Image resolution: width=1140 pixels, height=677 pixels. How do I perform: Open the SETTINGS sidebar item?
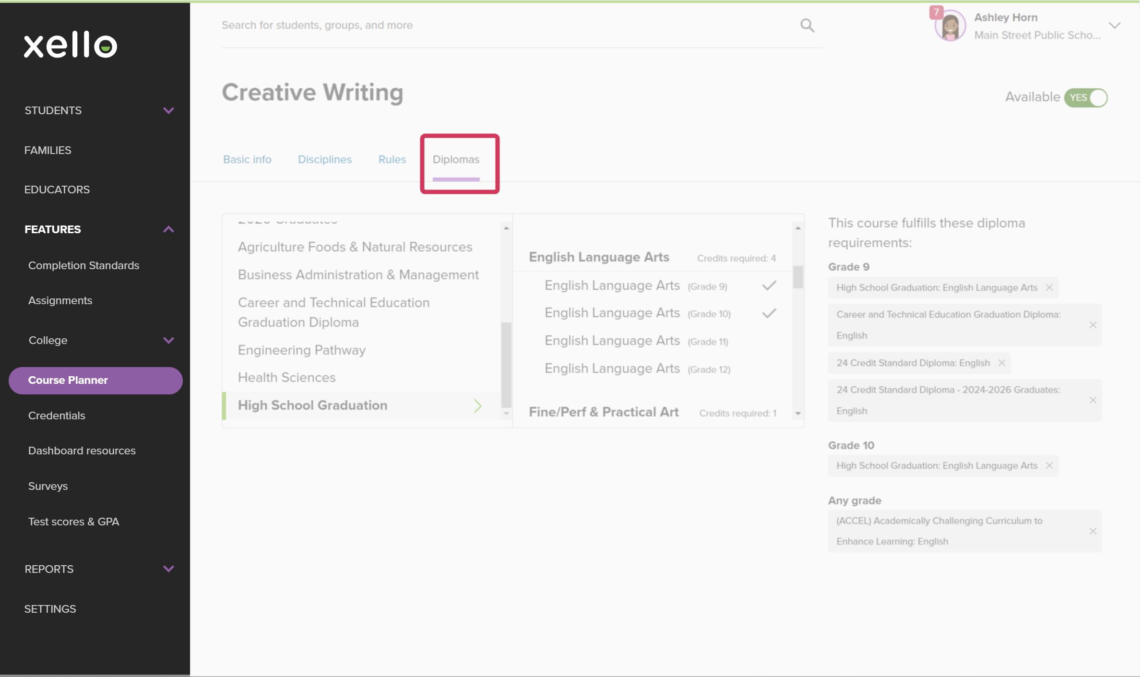click(x=50, y=609)
